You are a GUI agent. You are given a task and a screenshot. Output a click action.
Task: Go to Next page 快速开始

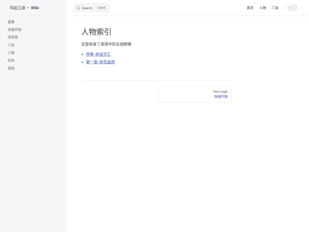coord(195,95)
